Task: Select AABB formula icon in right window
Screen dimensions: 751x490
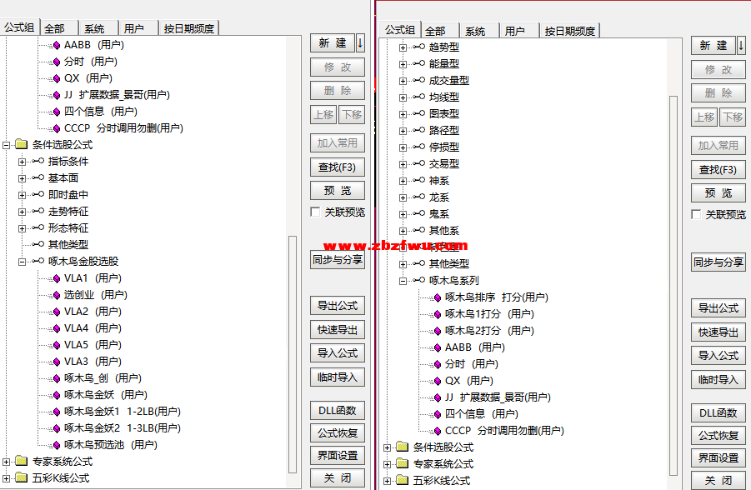Action: pos(438,348)
